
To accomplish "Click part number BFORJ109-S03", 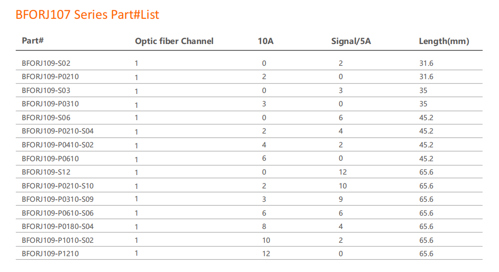I will pyautogui.click(x=43, y=91).
